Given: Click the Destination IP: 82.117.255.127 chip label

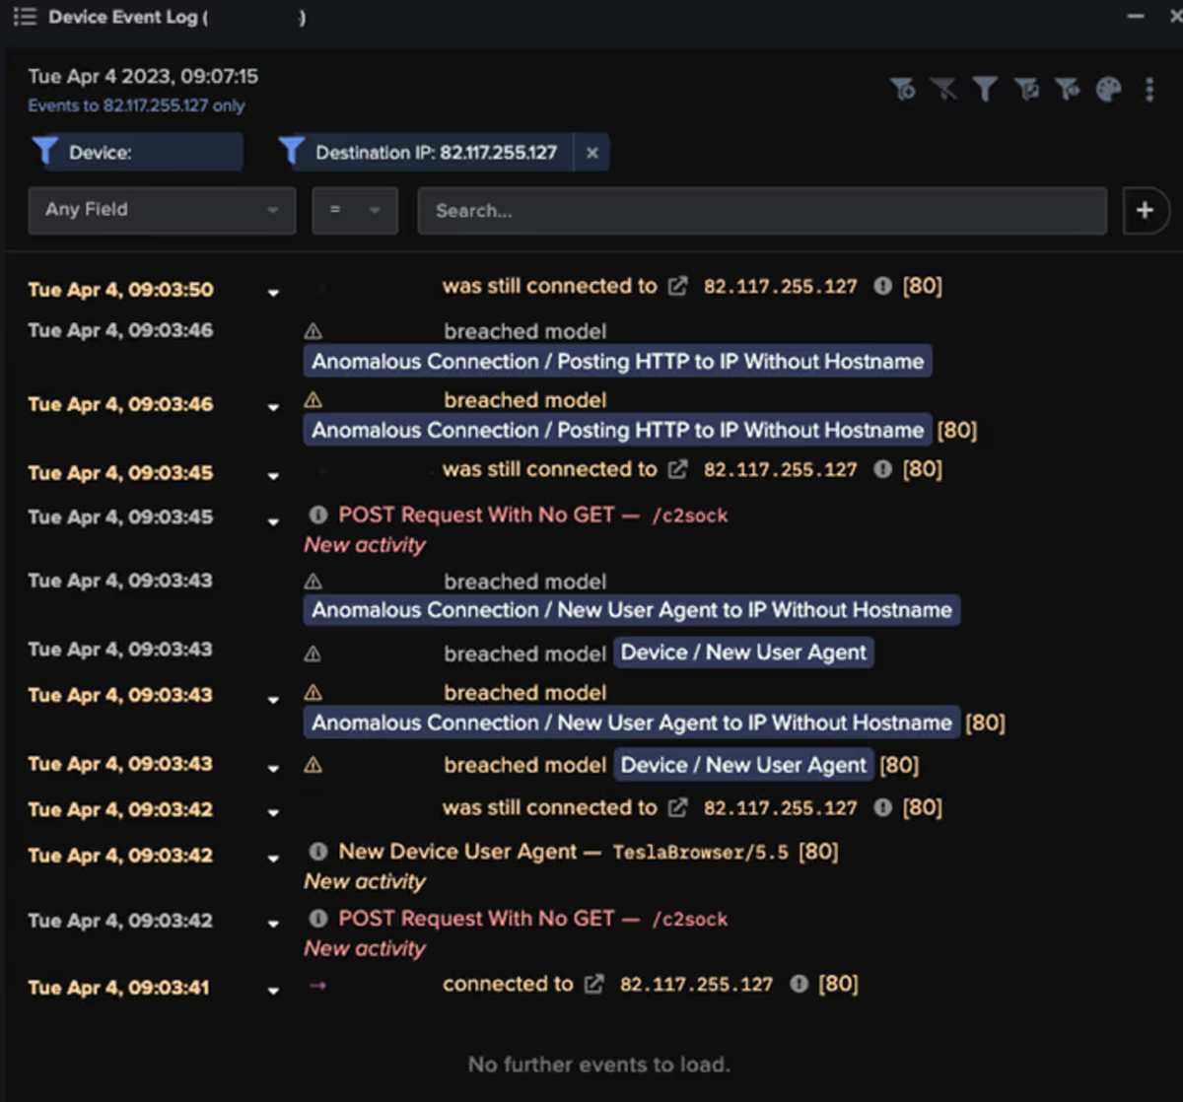Looking at the screenshot, I should (x=436, y=153).
